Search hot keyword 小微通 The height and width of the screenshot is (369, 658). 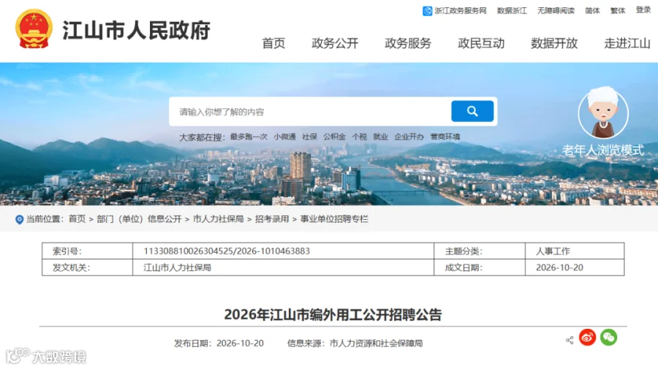pos(284,137)
